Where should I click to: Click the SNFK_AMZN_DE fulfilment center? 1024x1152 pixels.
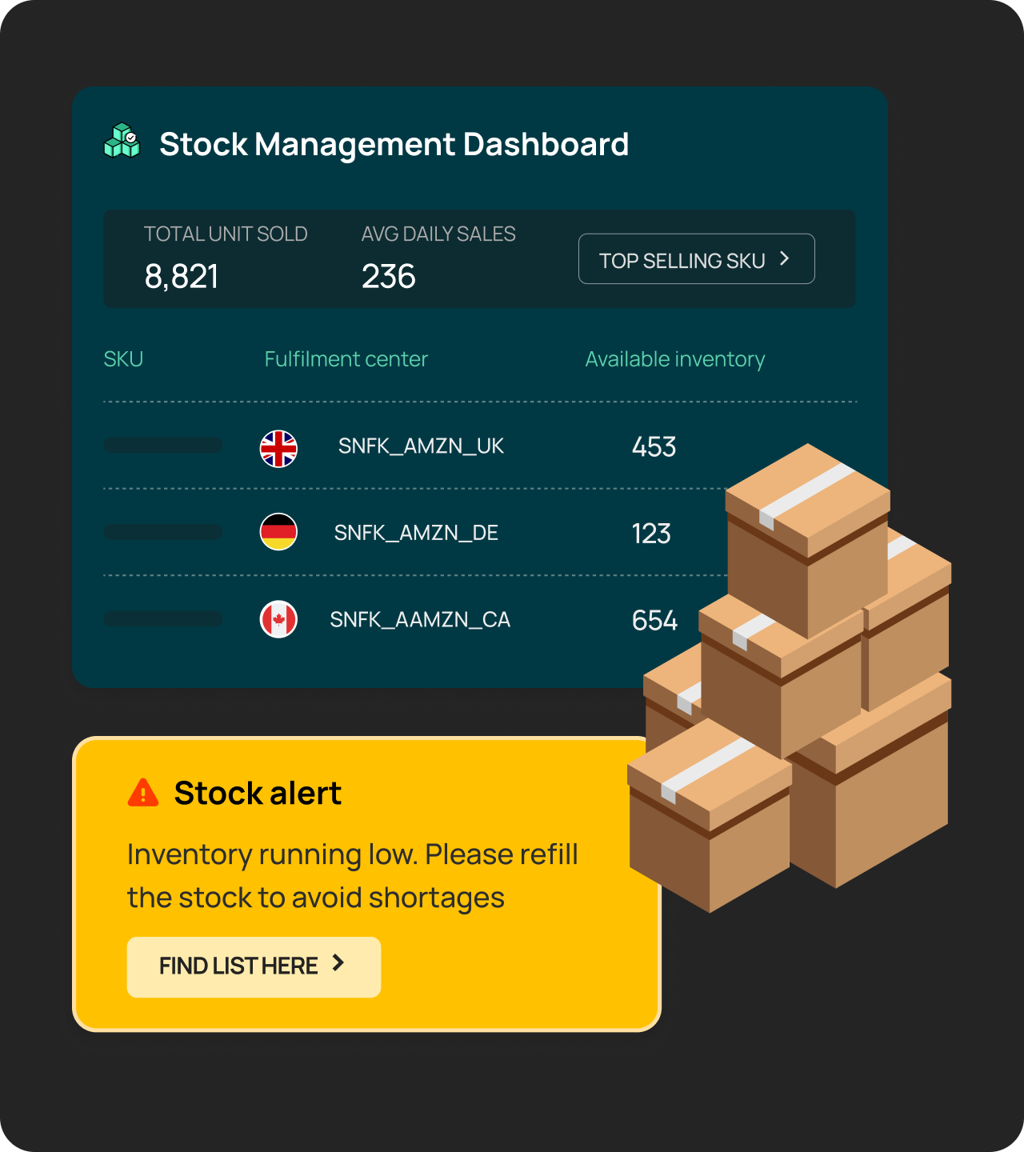[x=416, y=533]
